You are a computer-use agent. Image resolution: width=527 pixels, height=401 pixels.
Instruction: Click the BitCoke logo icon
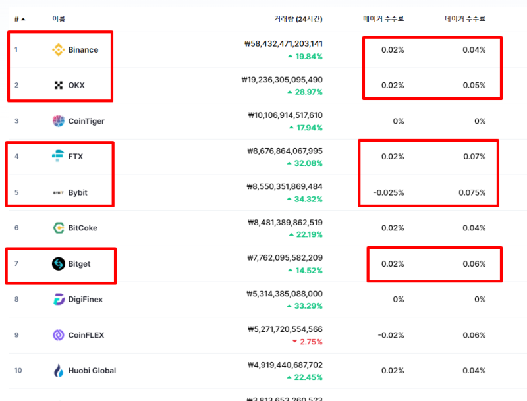tap(59, 228)
